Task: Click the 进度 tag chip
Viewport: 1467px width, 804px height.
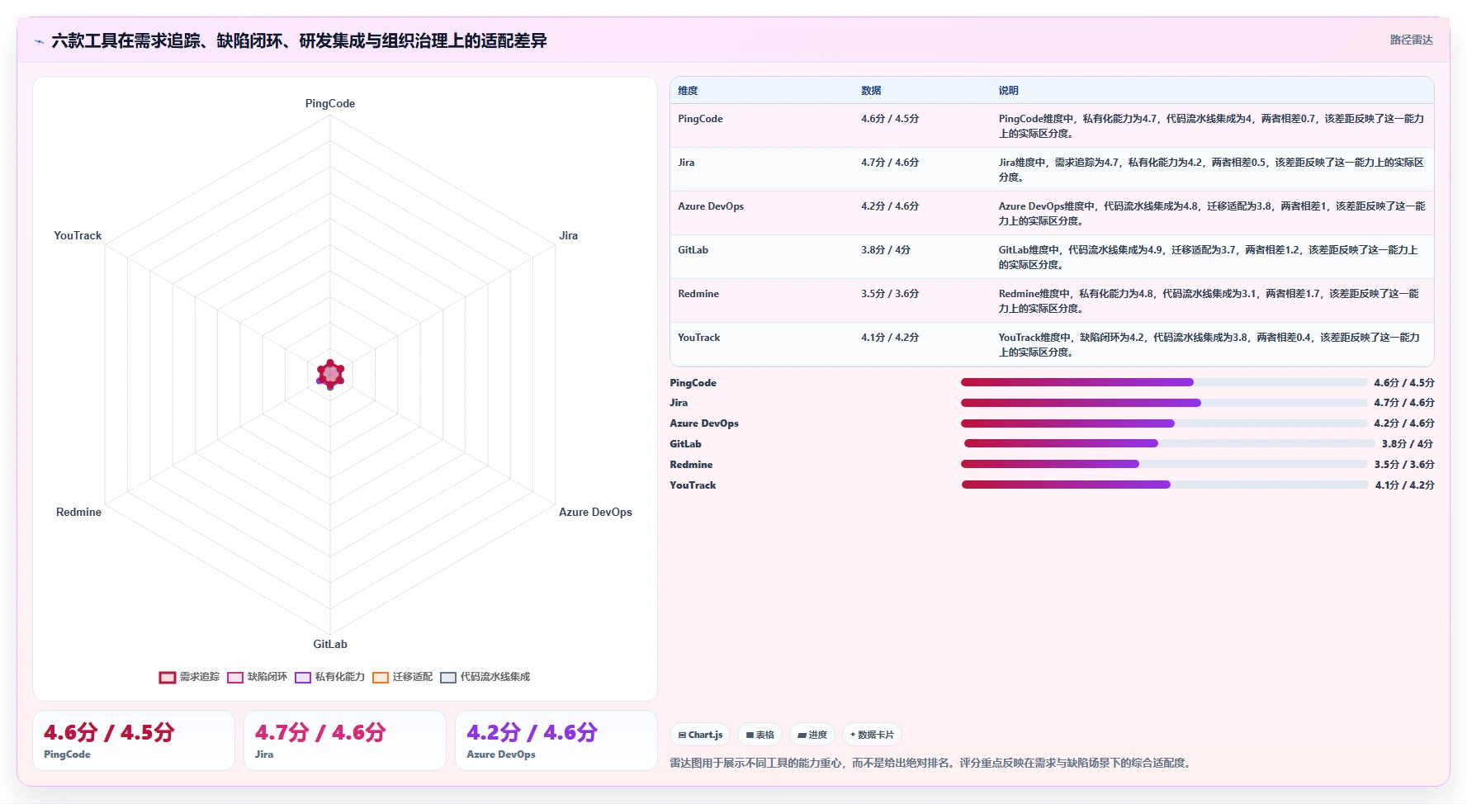Action: (812, 735)
